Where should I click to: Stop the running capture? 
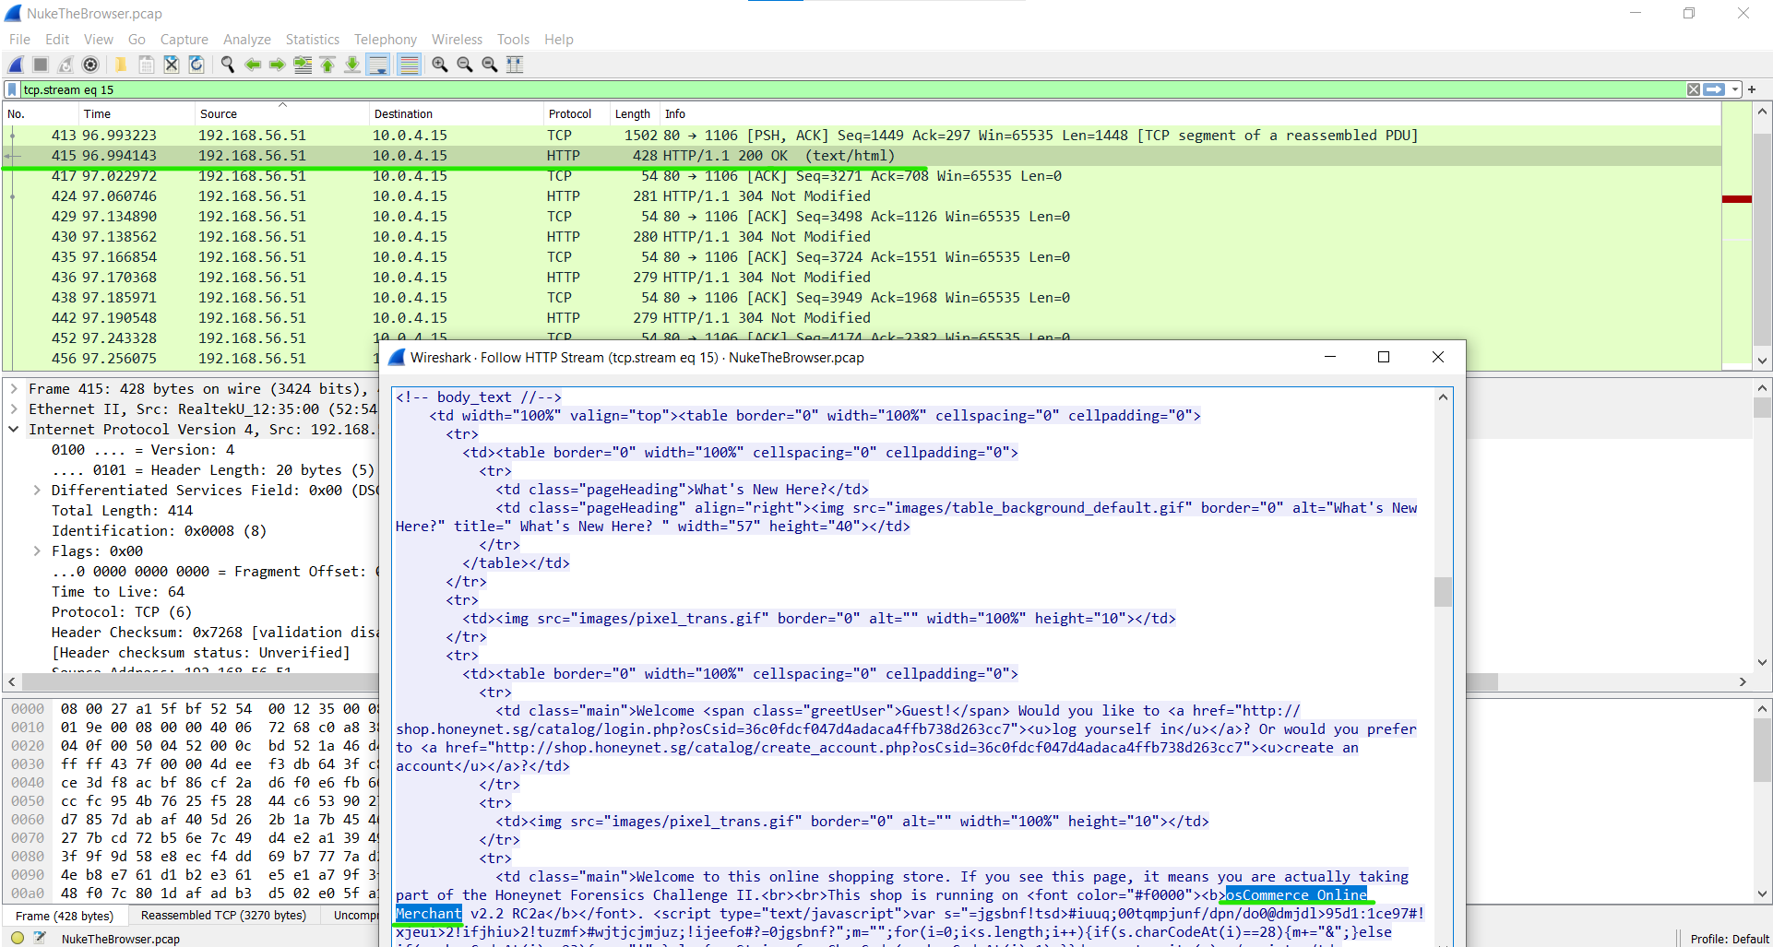pyautogui.click(x=41, y=65)
